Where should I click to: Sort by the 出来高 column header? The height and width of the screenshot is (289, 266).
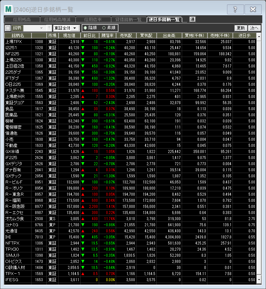[169, 36]
